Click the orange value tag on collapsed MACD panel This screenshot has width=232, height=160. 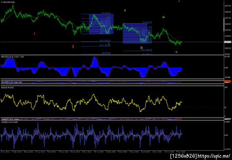[228, 81]
